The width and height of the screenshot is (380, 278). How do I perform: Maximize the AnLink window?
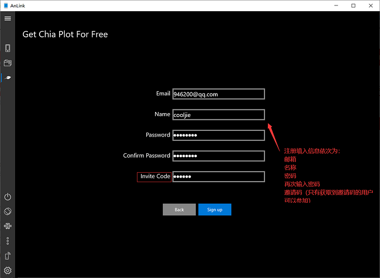click(x=353, y=6)
